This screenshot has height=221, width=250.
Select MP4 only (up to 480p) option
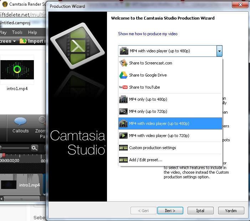[148, 99]
